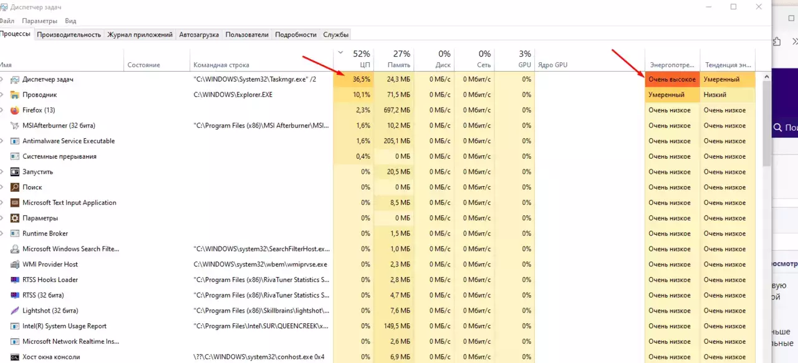Expand the Microsoft Text Input Application group
The height and width of the screenshot is (363, 798).
[x=2, y=202]
